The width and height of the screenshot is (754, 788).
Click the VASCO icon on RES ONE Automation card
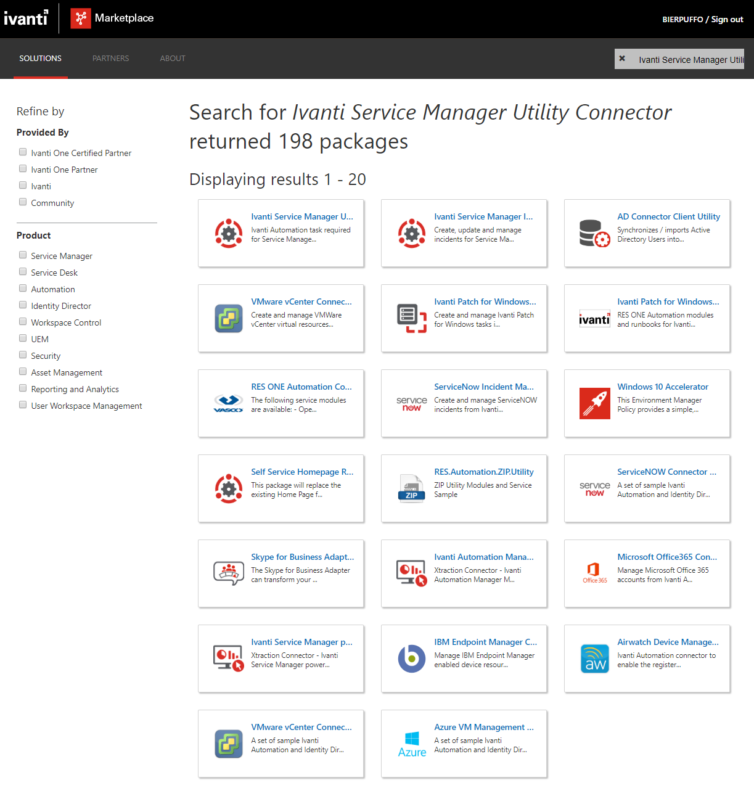pos(229,404)
